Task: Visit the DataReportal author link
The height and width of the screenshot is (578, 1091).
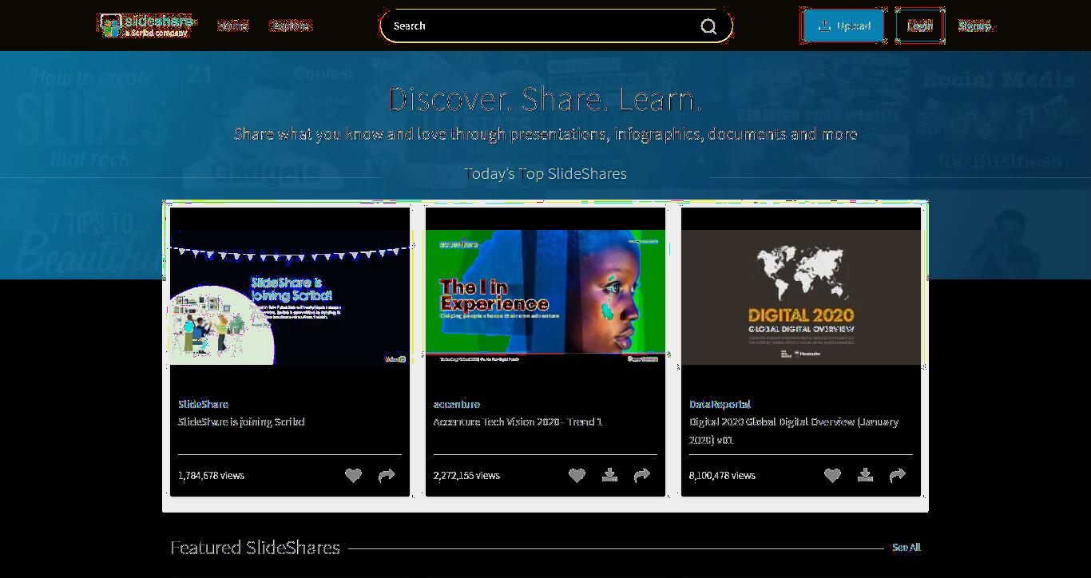Action: click(x=720, y=404)
